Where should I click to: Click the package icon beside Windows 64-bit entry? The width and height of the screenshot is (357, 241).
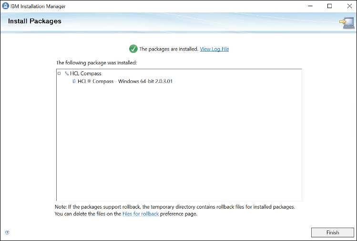(x=74, y=81)
